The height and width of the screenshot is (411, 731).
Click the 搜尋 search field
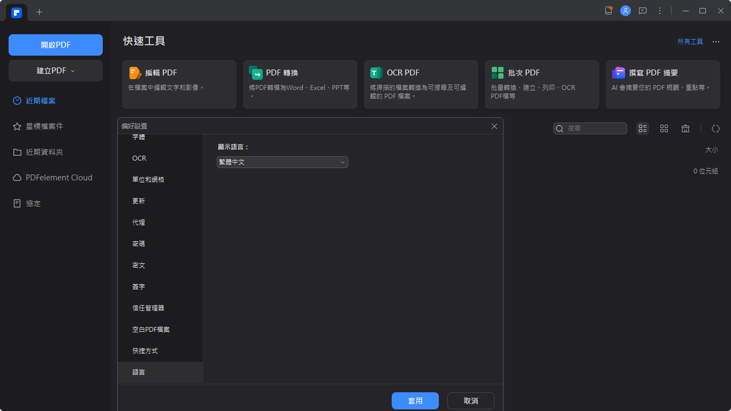pyautogui.click(x=590, y=128)
